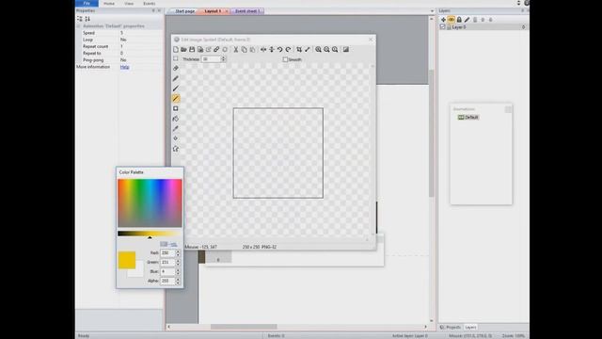Select the paint bucket Fill tool
Image resolution: width=602 pixels, height=339 pixels.
coord(176,119)
